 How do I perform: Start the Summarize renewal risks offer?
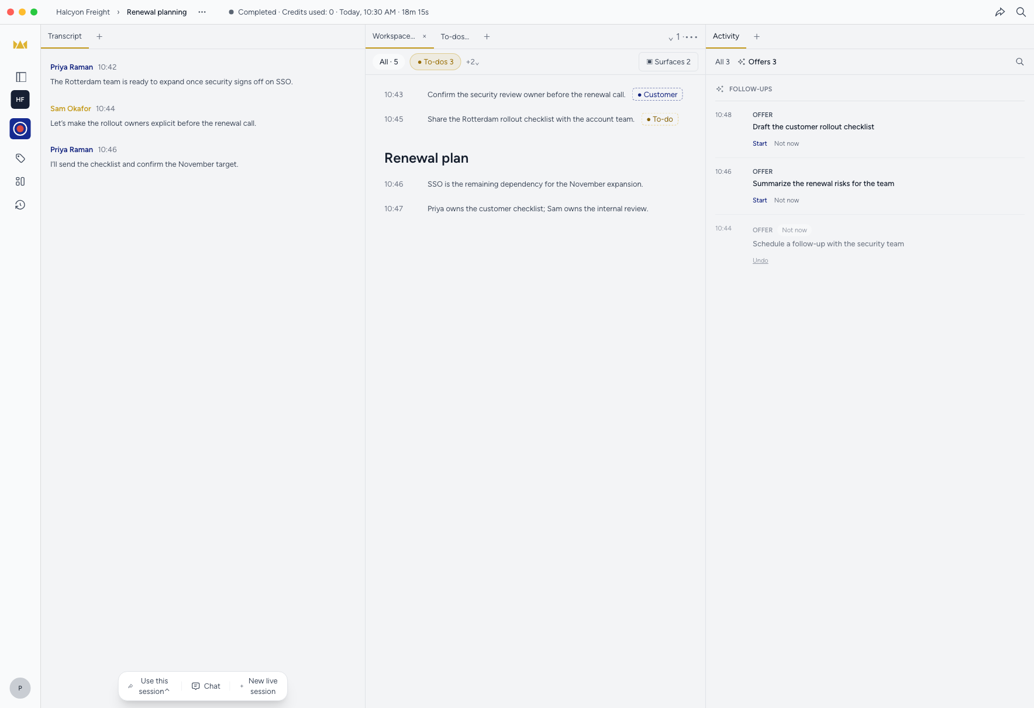point(760,200)
